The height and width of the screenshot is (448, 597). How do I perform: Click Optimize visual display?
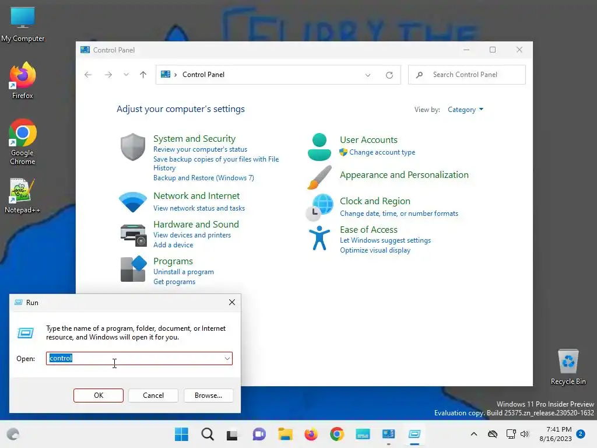(x=375, y=250)
